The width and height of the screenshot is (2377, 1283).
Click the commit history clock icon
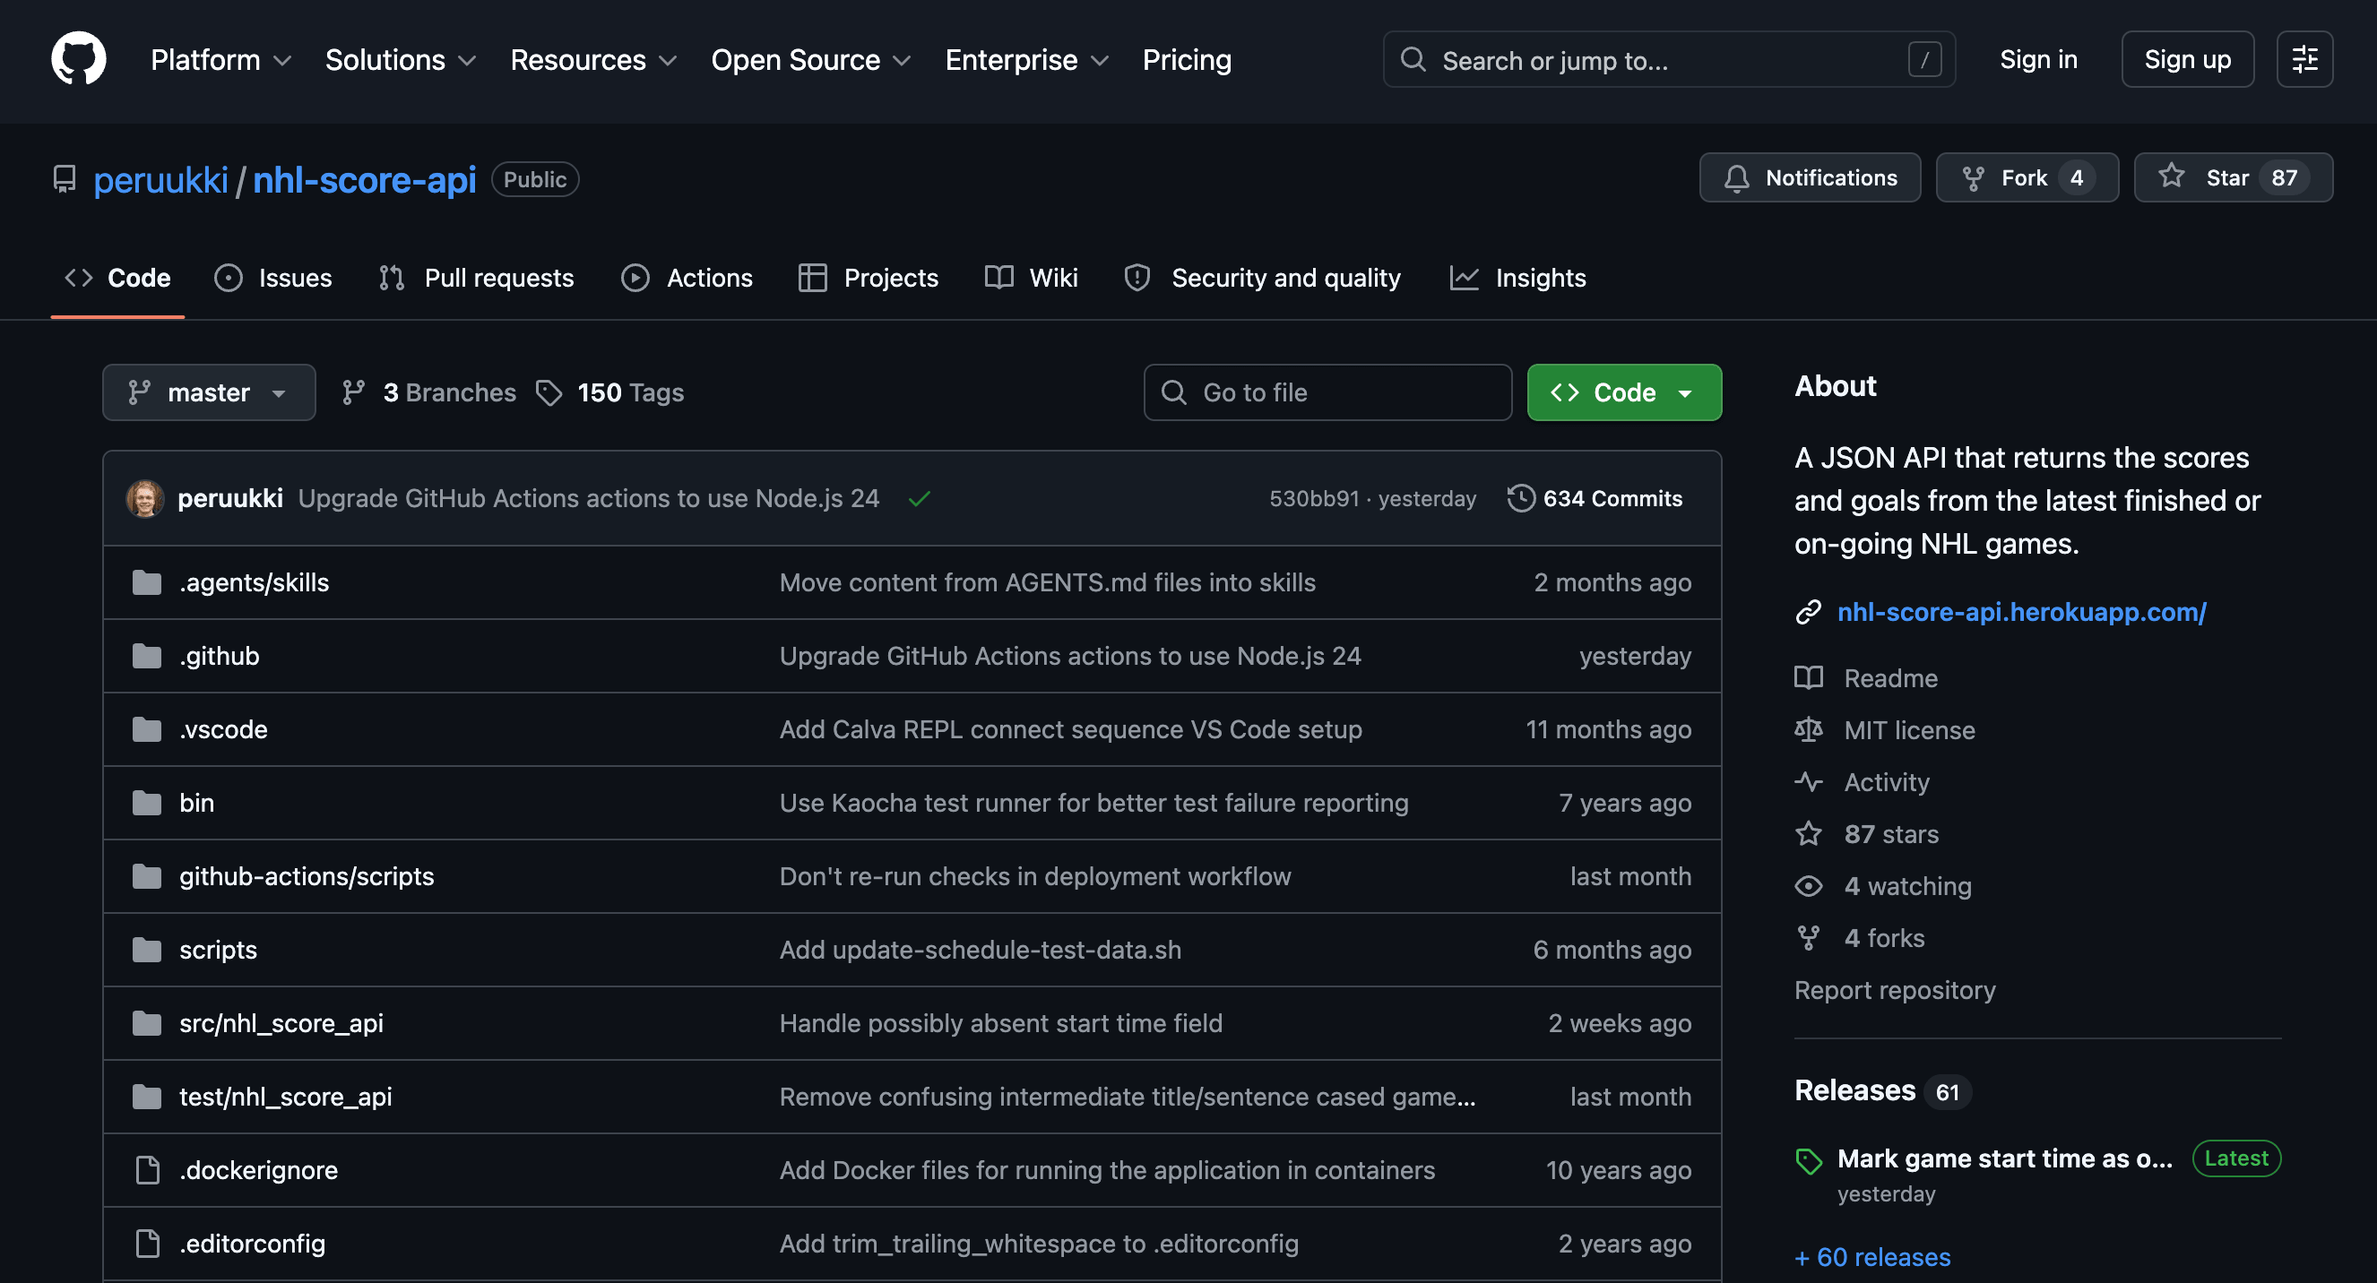(1521, 498)
